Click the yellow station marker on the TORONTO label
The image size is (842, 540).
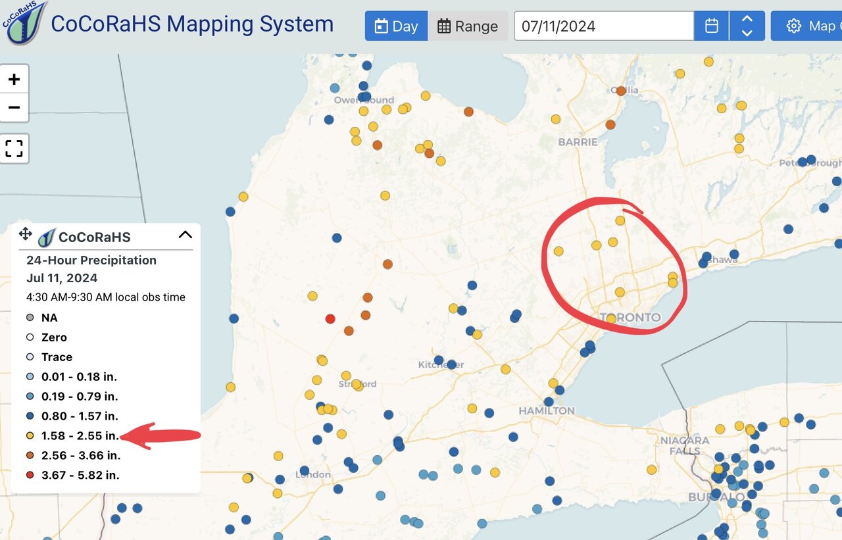pos(611,318)
